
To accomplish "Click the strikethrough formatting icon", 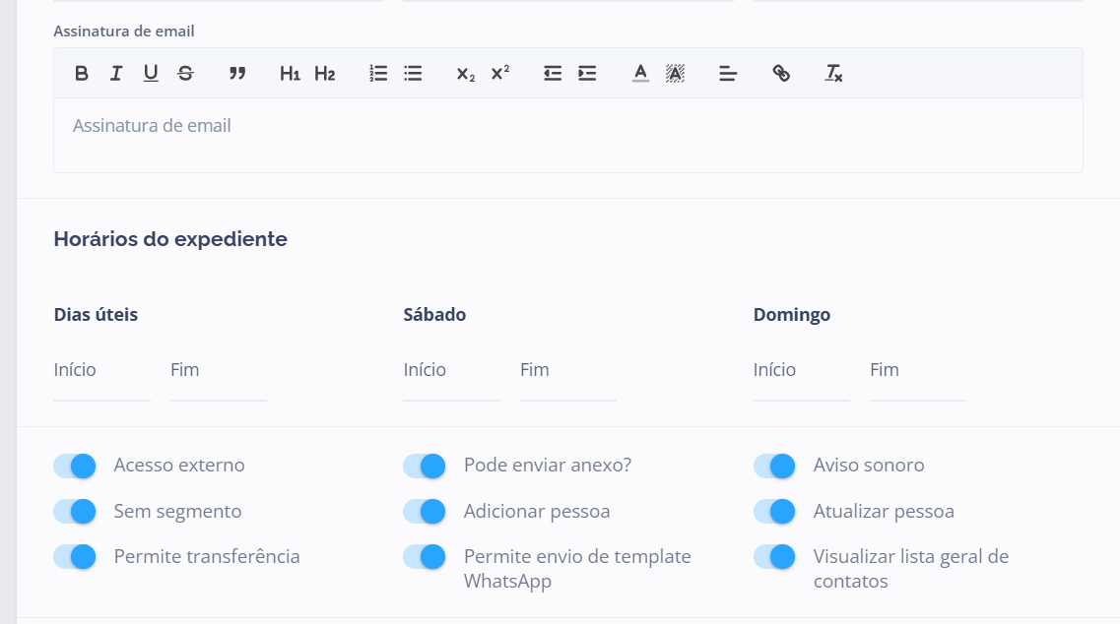I will (x=185, y=73).
